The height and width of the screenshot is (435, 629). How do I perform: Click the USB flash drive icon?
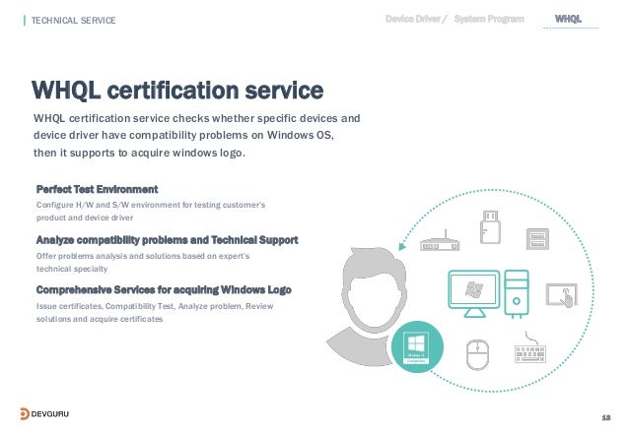(490, 226)
